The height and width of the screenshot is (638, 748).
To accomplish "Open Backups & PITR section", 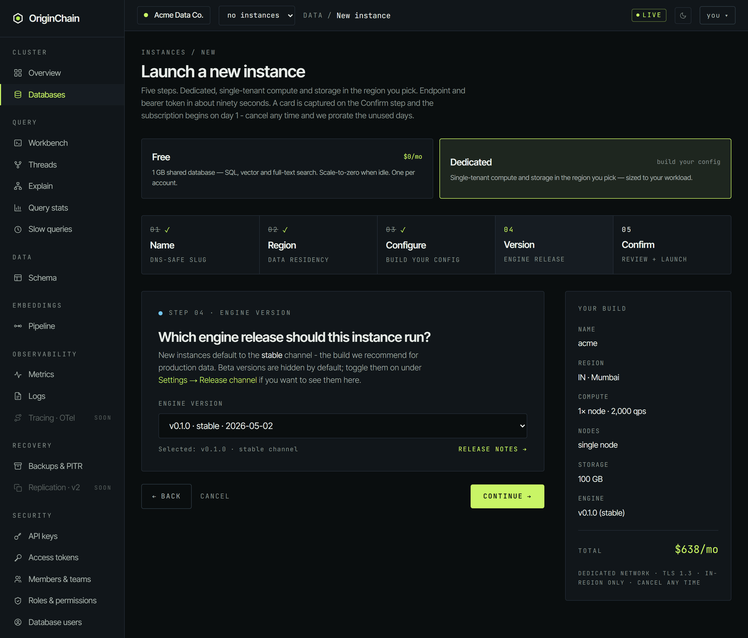I will click(62, 466).
